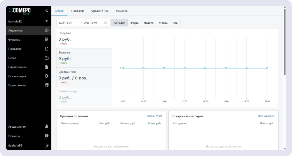The height and width of the screenshot is (156, 292).
Task: Open the Наценка tab
Action: (x=122, y=11)
